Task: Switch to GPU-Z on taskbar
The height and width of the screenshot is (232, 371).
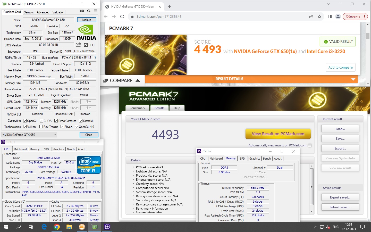Action: 95,227
